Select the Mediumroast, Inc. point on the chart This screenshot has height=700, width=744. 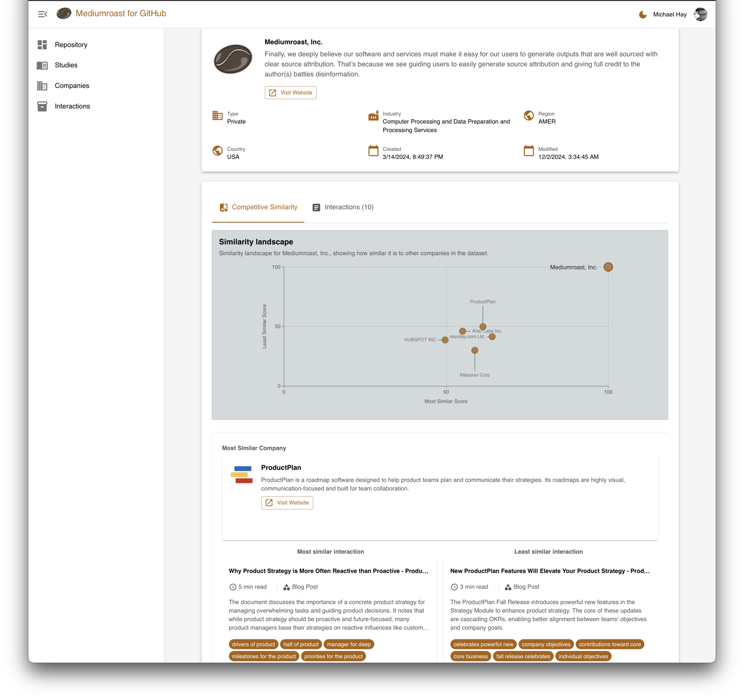(x=608, y=267)
